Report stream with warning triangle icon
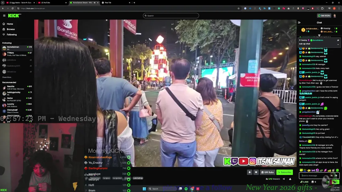342x192 pixels. [x=290, y=179]
